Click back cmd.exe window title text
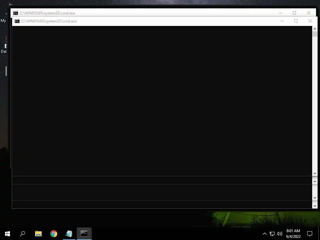The height and width of the screenshot is (240, 320). 47,13
